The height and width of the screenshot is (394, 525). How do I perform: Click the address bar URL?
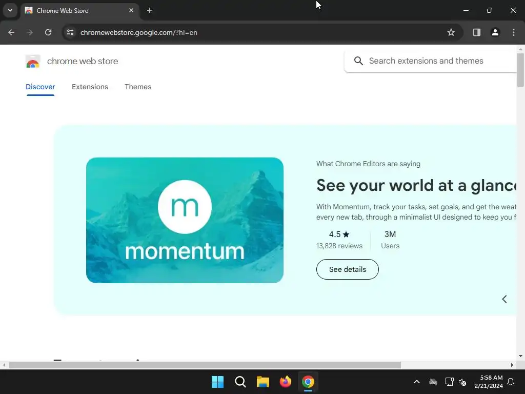pos(138,32)
